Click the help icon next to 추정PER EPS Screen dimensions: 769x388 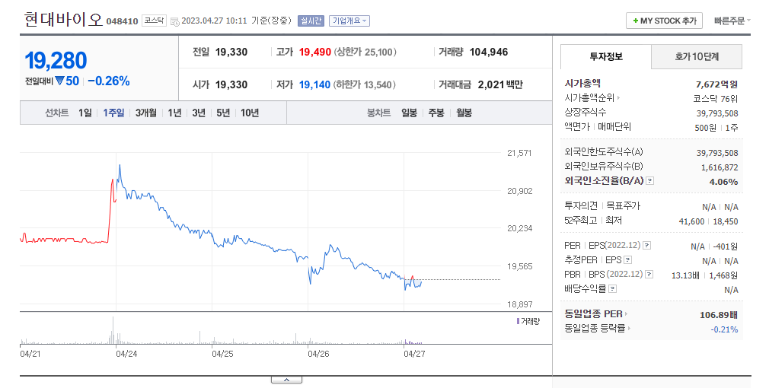coord(627,260)
